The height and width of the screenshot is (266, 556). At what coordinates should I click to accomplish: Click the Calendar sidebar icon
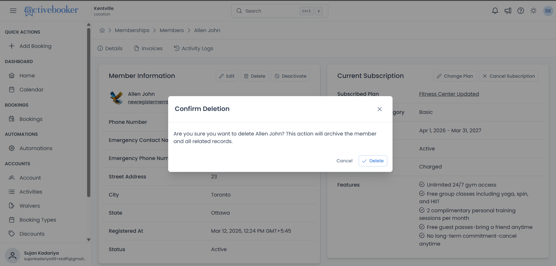(x=12, y=89)
